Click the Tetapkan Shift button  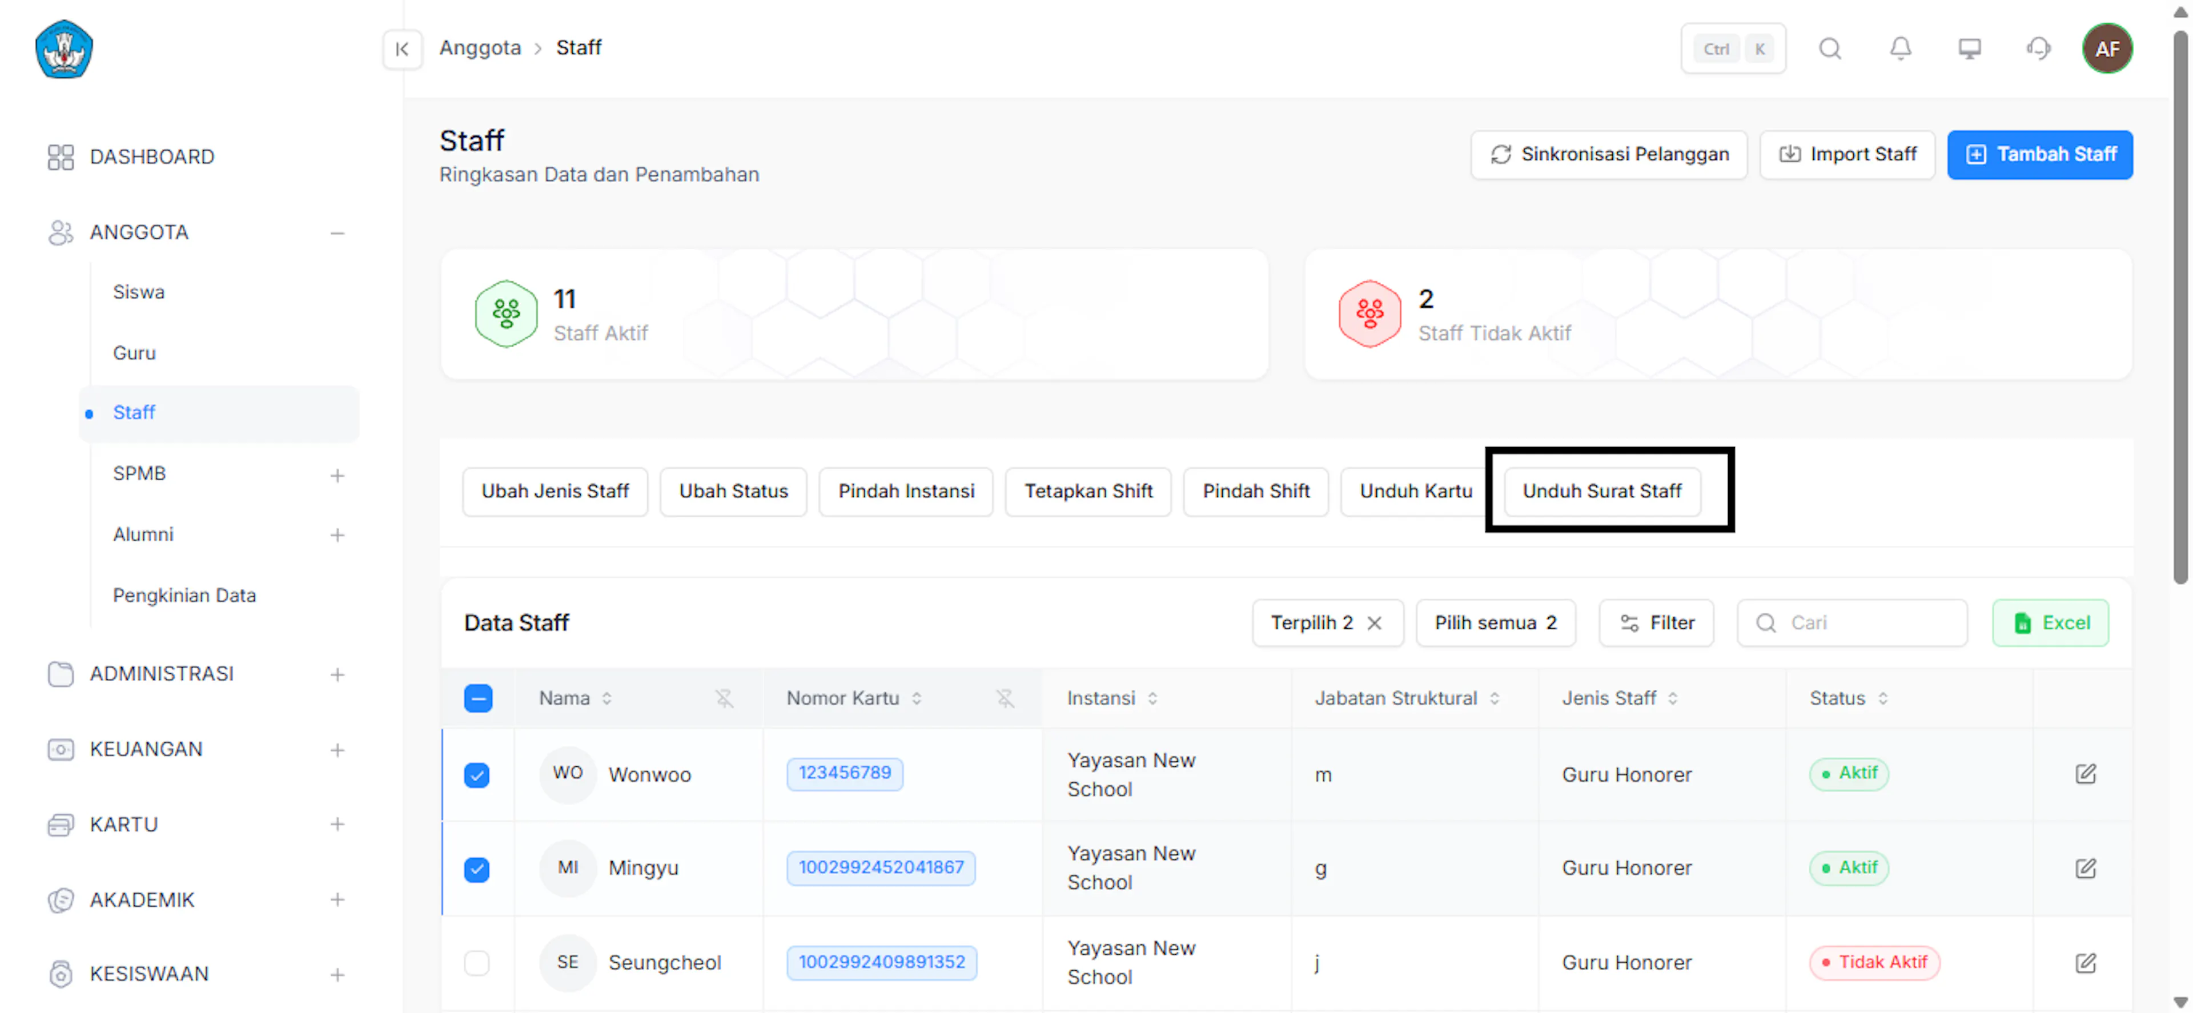pos(1088,491)
